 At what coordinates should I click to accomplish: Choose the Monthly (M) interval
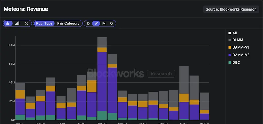[x=104, y=23]
